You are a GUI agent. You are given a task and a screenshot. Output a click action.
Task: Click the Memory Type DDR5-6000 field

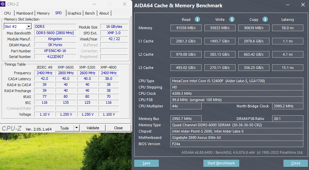(237, 125)
